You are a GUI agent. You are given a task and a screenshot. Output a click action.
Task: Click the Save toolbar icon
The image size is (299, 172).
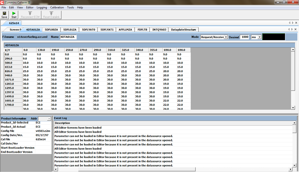coord(4,15)
